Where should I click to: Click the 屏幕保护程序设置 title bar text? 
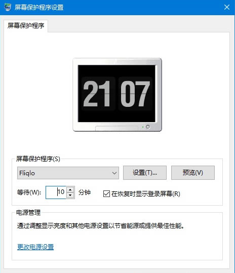39,8
